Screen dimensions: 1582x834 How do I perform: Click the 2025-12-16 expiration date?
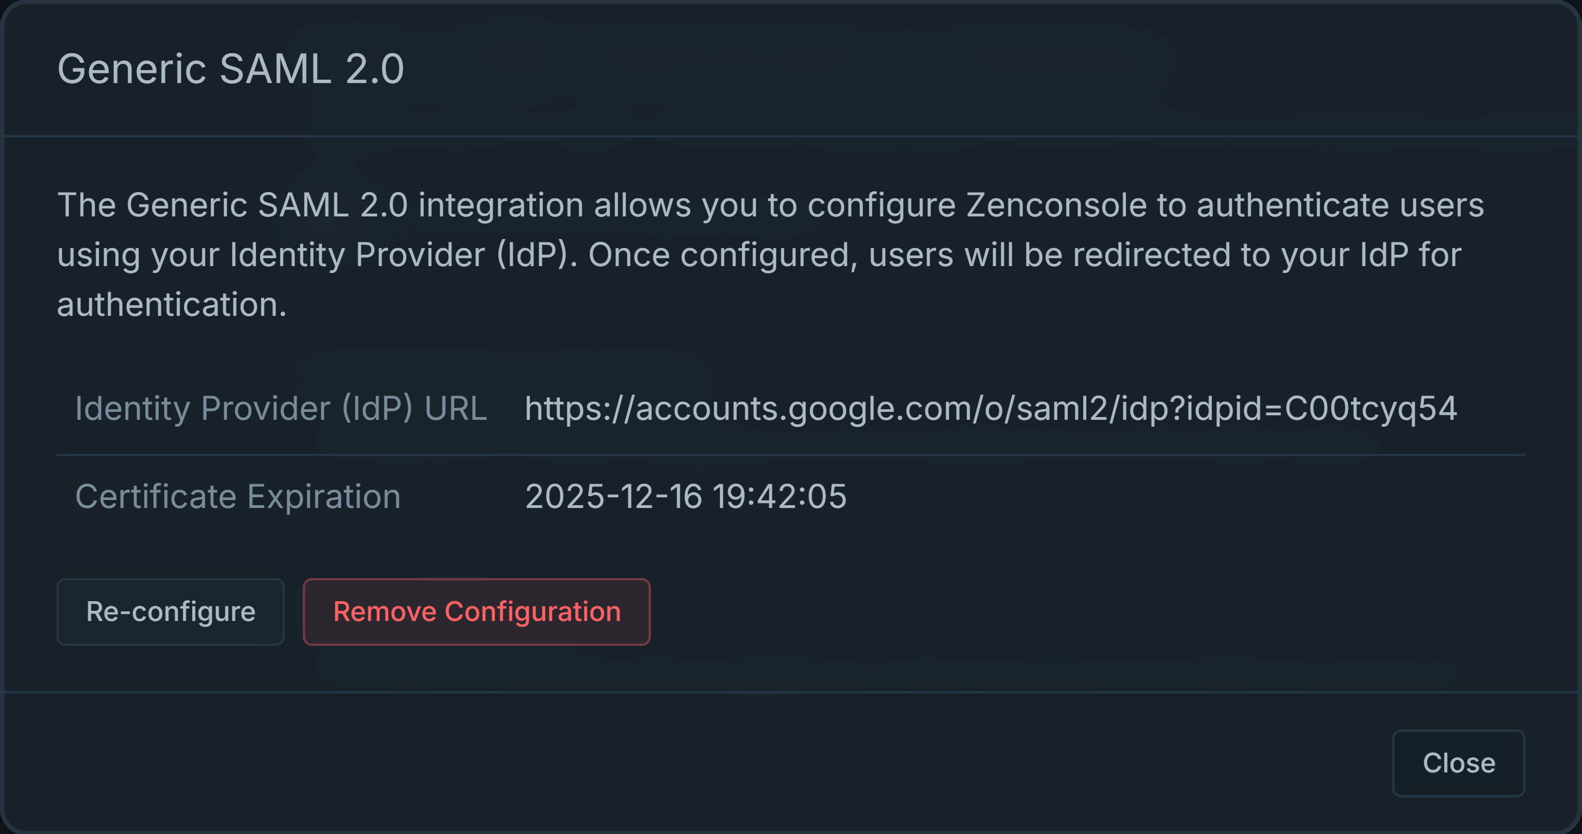point(613,496)
